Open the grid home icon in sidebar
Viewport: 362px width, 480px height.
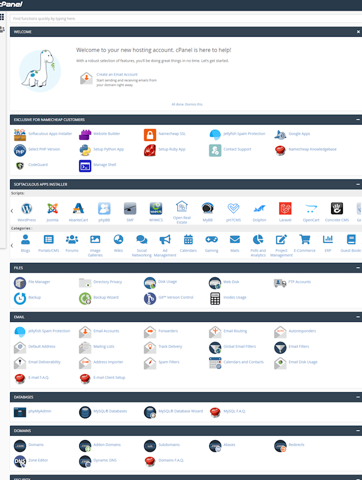click(2, 17)
